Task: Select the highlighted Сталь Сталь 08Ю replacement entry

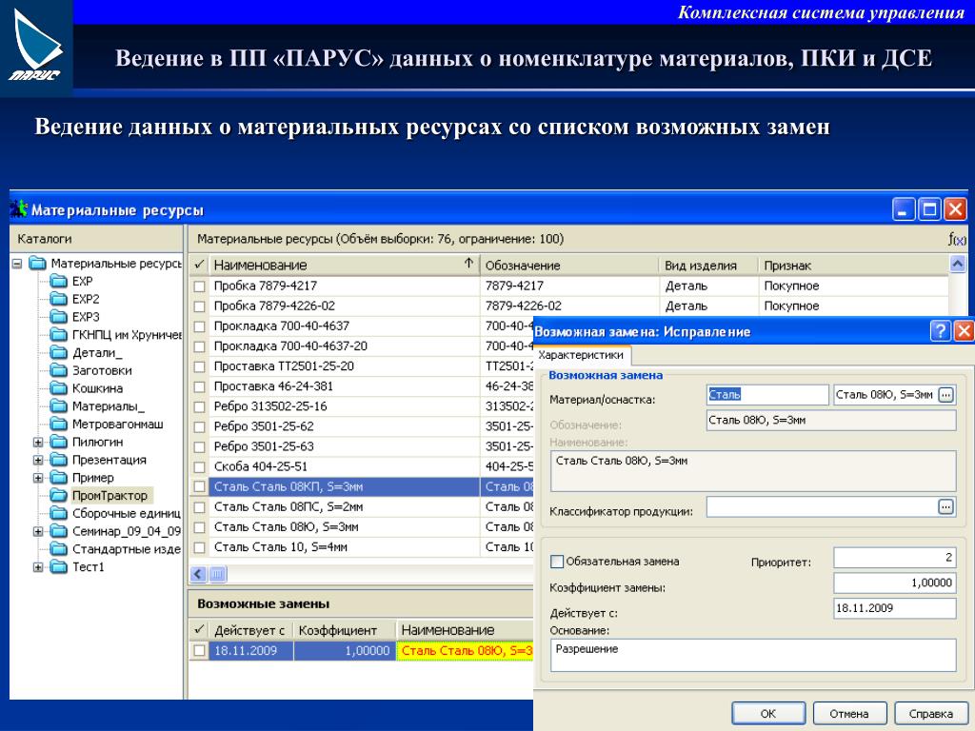Action: [x=466, y=651]
